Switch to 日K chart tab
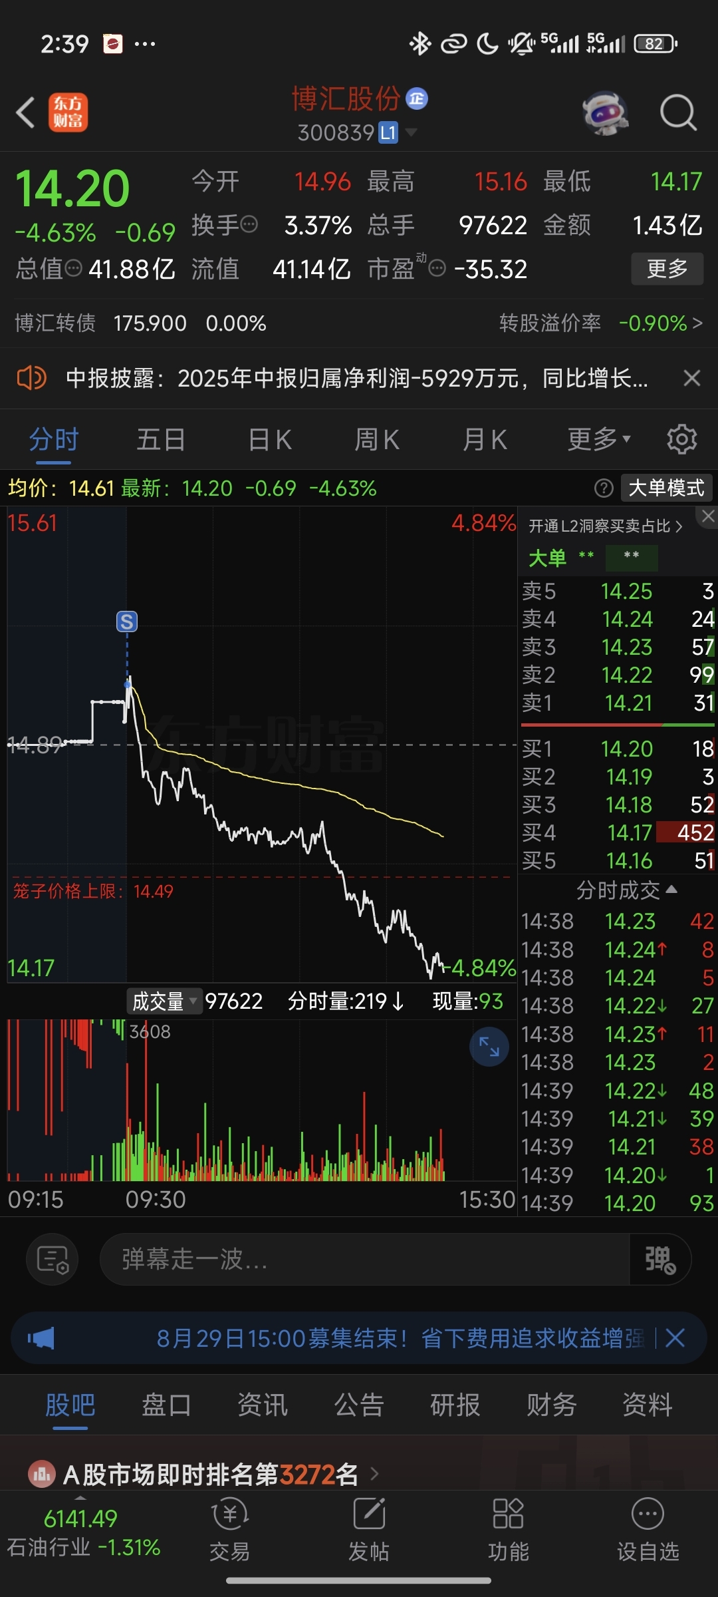718x1597 pixels. pos(270,440)
